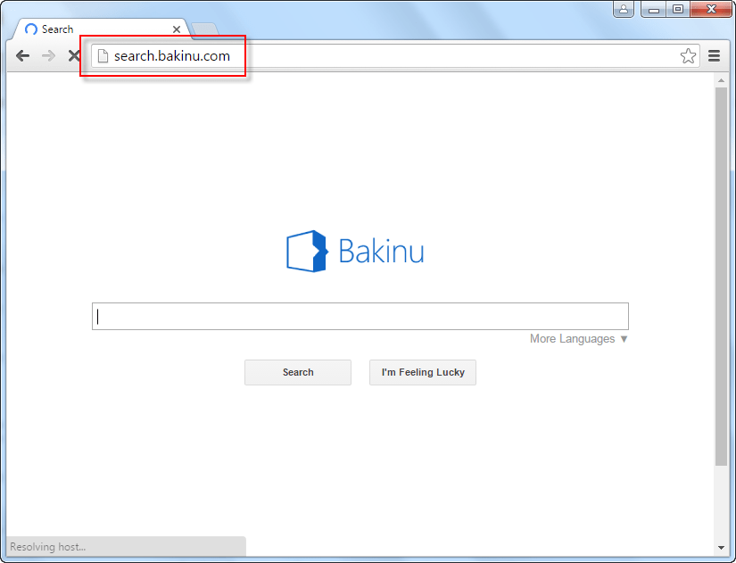Click the search.bakinu.com address bar
Image resolution: width=736 pixels, height=563 pixels.
394,56
